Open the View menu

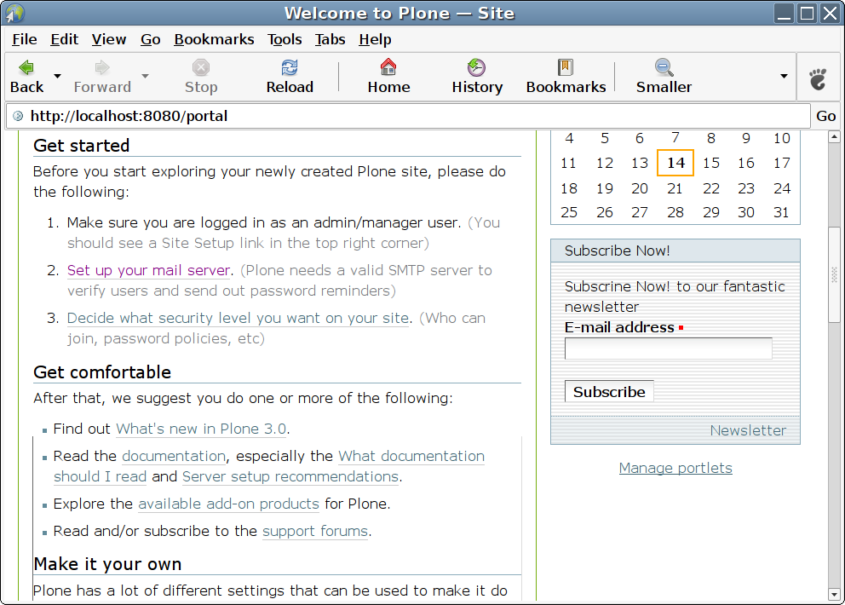[x=109, y=39]
